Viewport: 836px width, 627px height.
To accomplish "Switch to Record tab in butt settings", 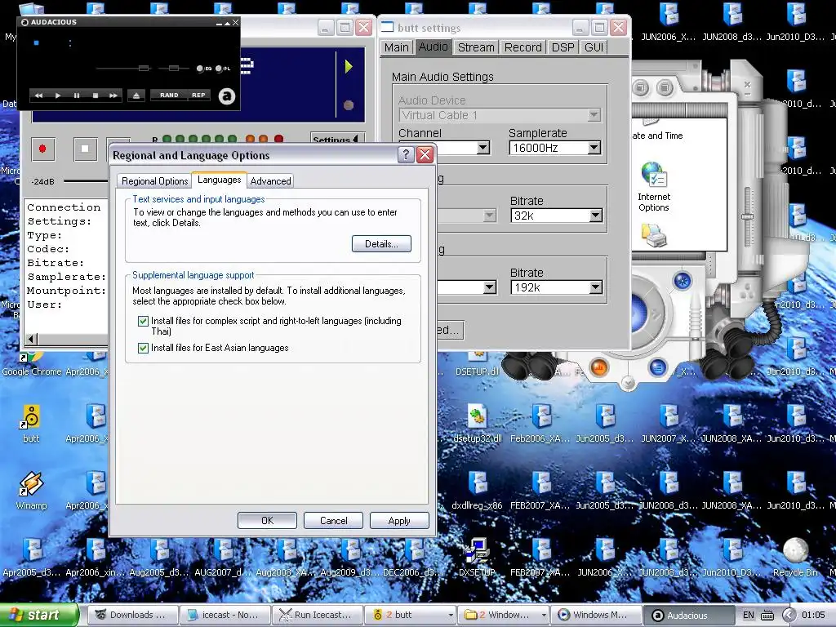I will (x=522, y=47).
